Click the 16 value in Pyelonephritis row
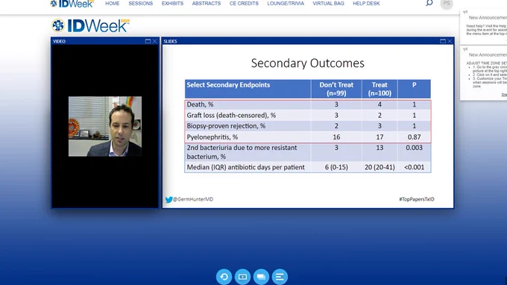The height and width of the screenshot is (285, 507). (x=336, y=137)
